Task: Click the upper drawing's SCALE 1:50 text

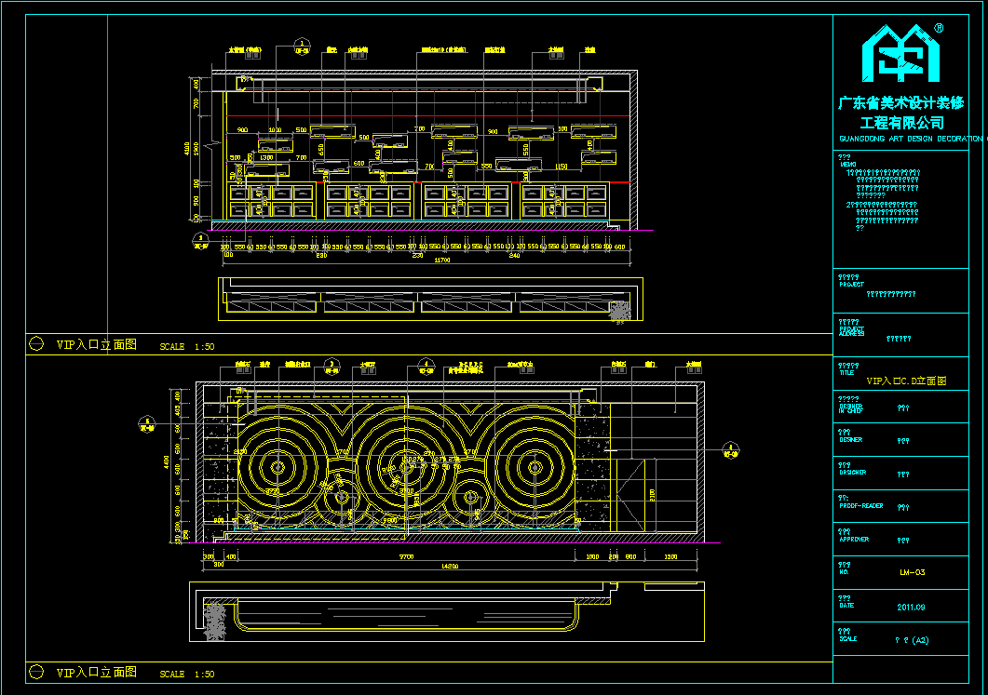Action: [x=187, y=346]
